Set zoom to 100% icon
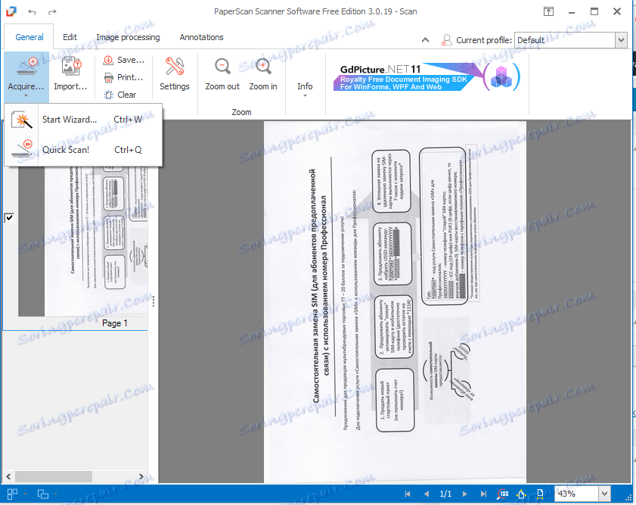636x505 pixels. 503,494
